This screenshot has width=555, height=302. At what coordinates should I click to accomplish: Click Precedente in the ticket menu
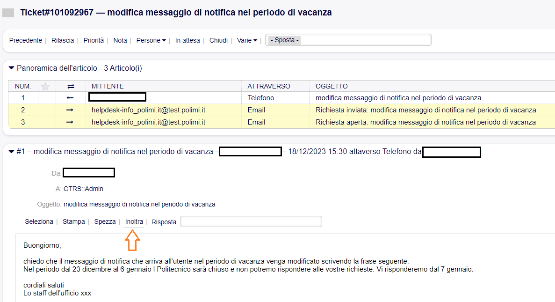[26, 41]
